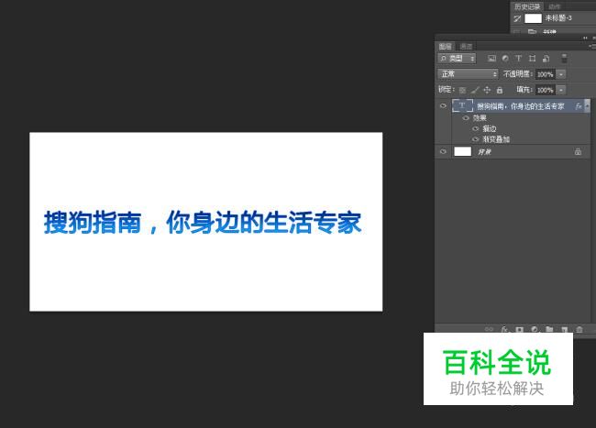This screenshot has width=596, height=428.
Task: Add a layer mask icon
Action: click(x=519, y=329)
